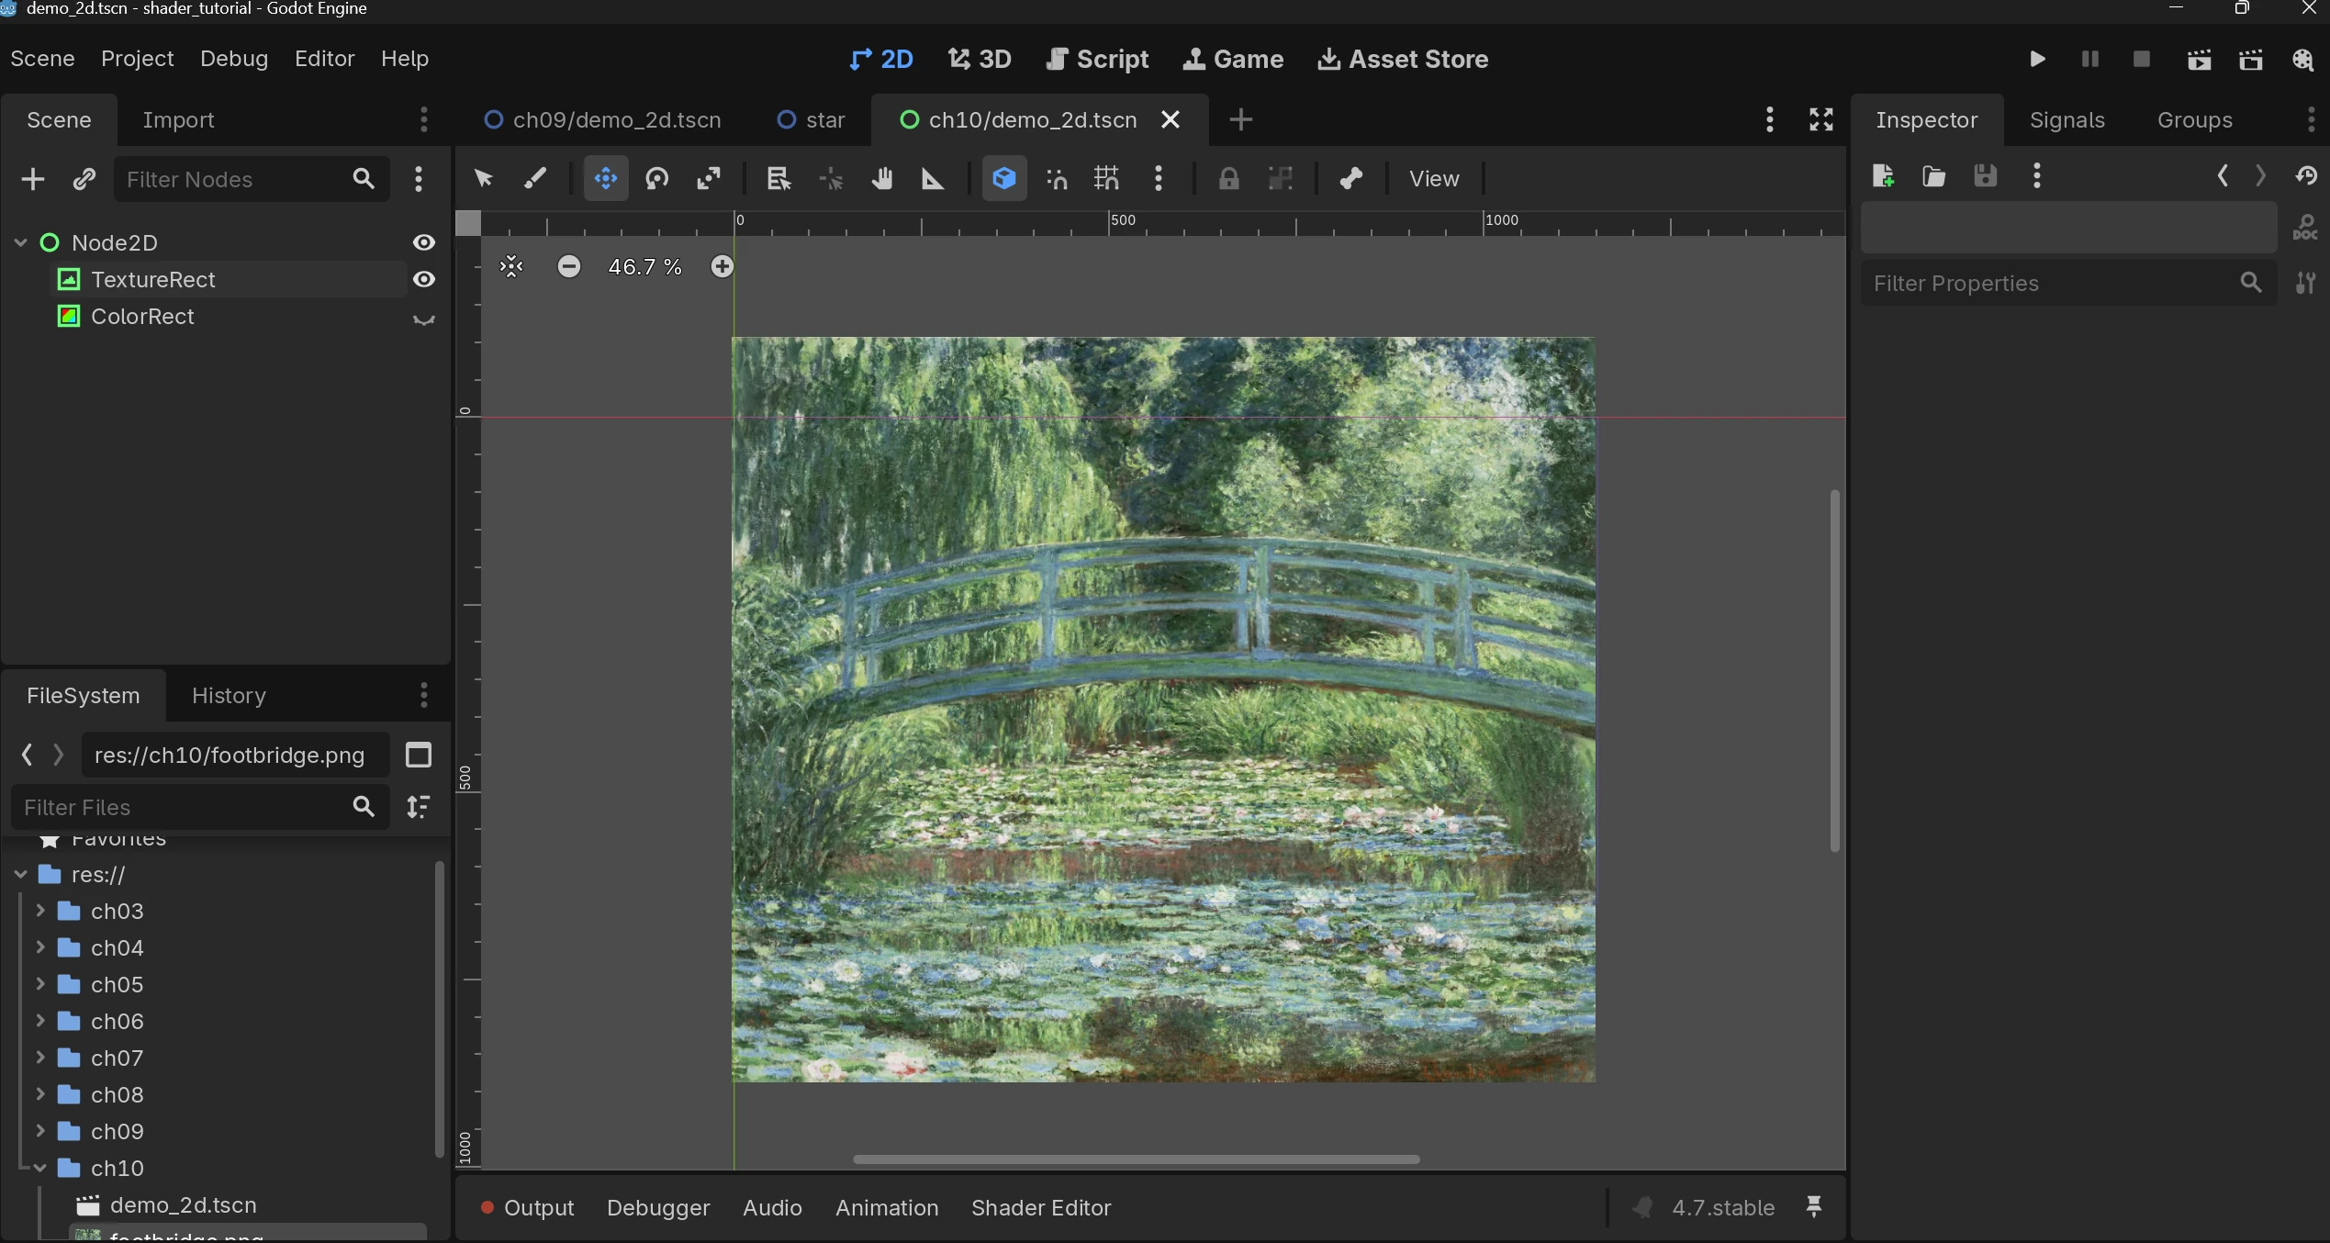This screenshot has width=2330, height=1243.
Task: Toggle smart snapping
Action: point(1057,178)
